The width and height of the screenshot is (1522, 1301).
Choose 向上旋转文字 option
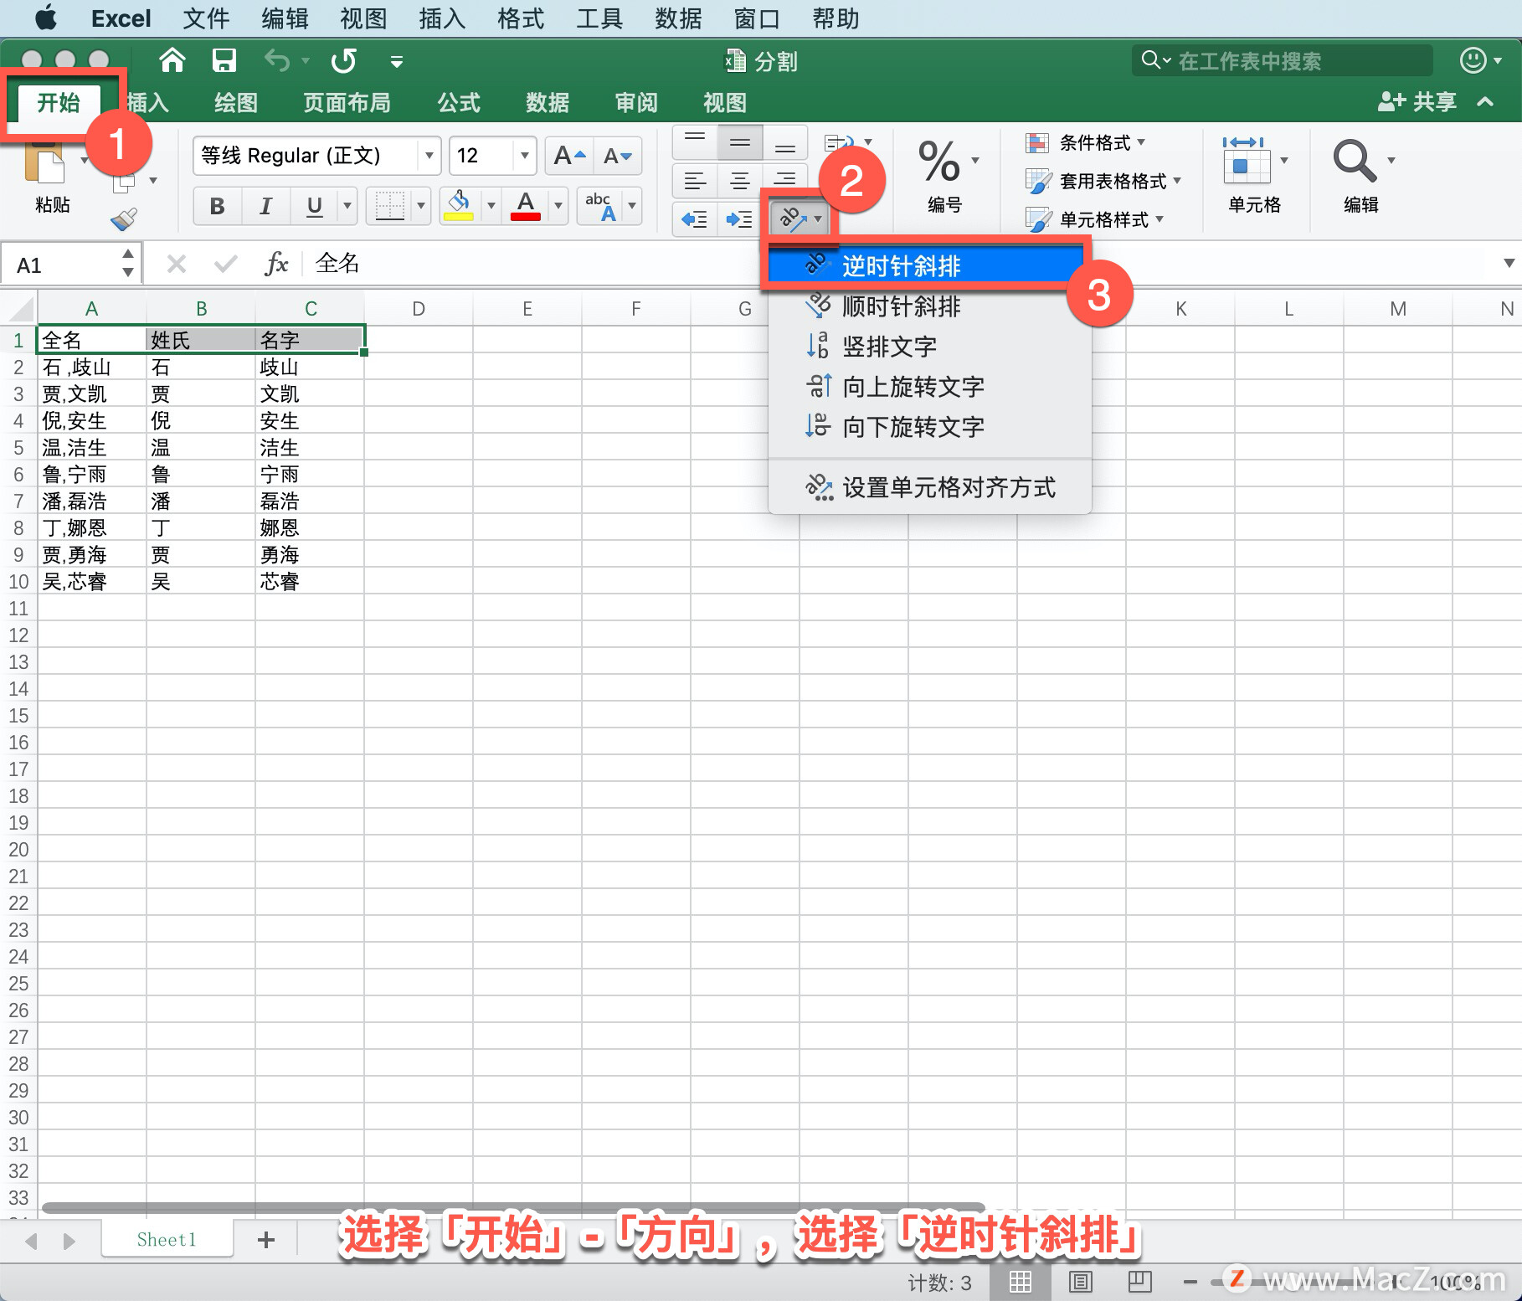point(929,387)
